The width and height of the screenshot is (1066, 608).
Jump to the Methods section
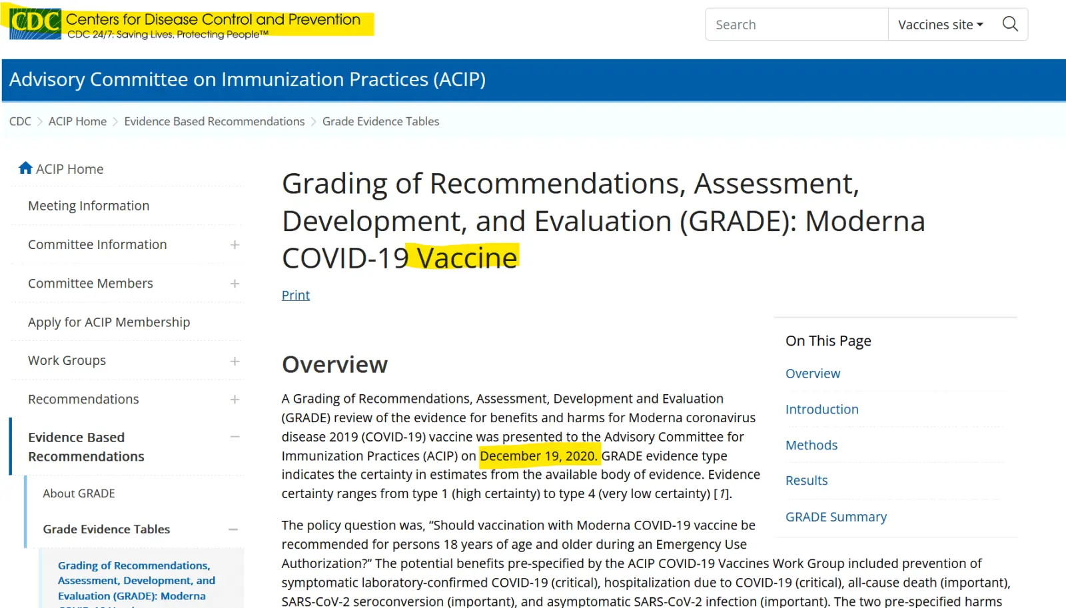click(811, 445)
